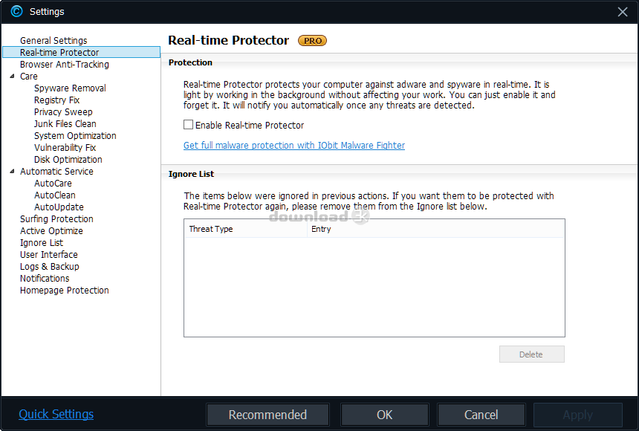Click the Recommended button
The image size is (639, 431).
point(267,415)
